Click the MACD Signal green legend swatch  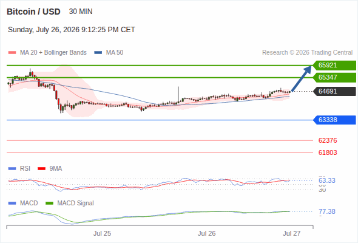[x=50, y=203]
